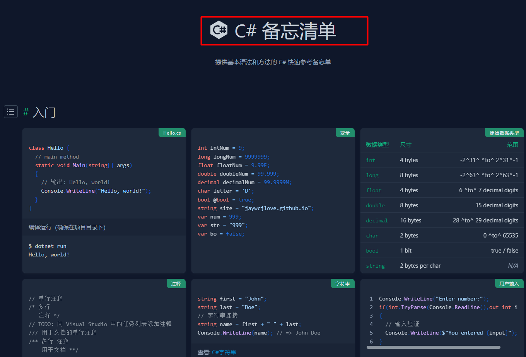Click the 尺寸 column header
526x357 pixels.
406,145
